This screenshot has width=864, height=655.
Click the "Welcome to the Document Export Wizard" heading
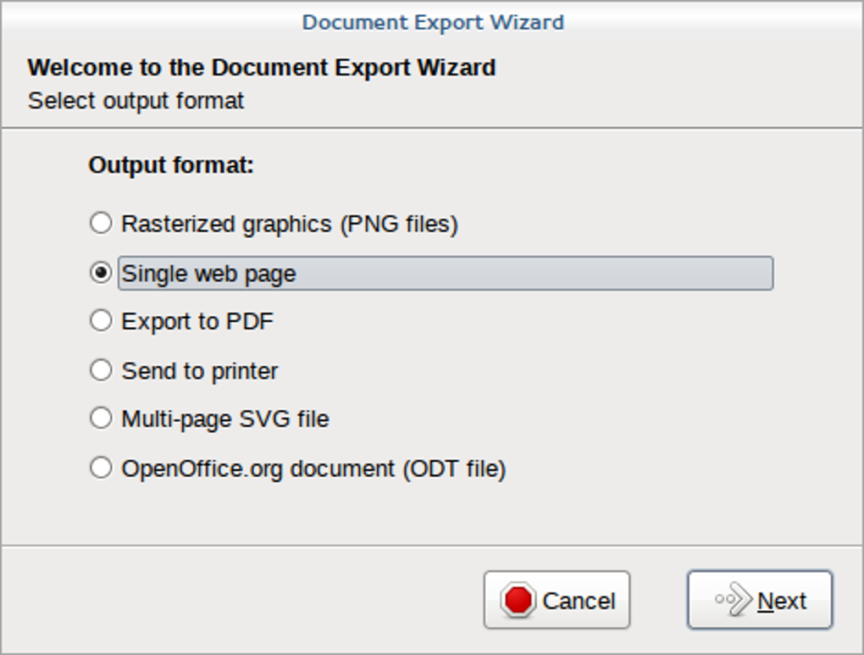(x=262, y=68)
